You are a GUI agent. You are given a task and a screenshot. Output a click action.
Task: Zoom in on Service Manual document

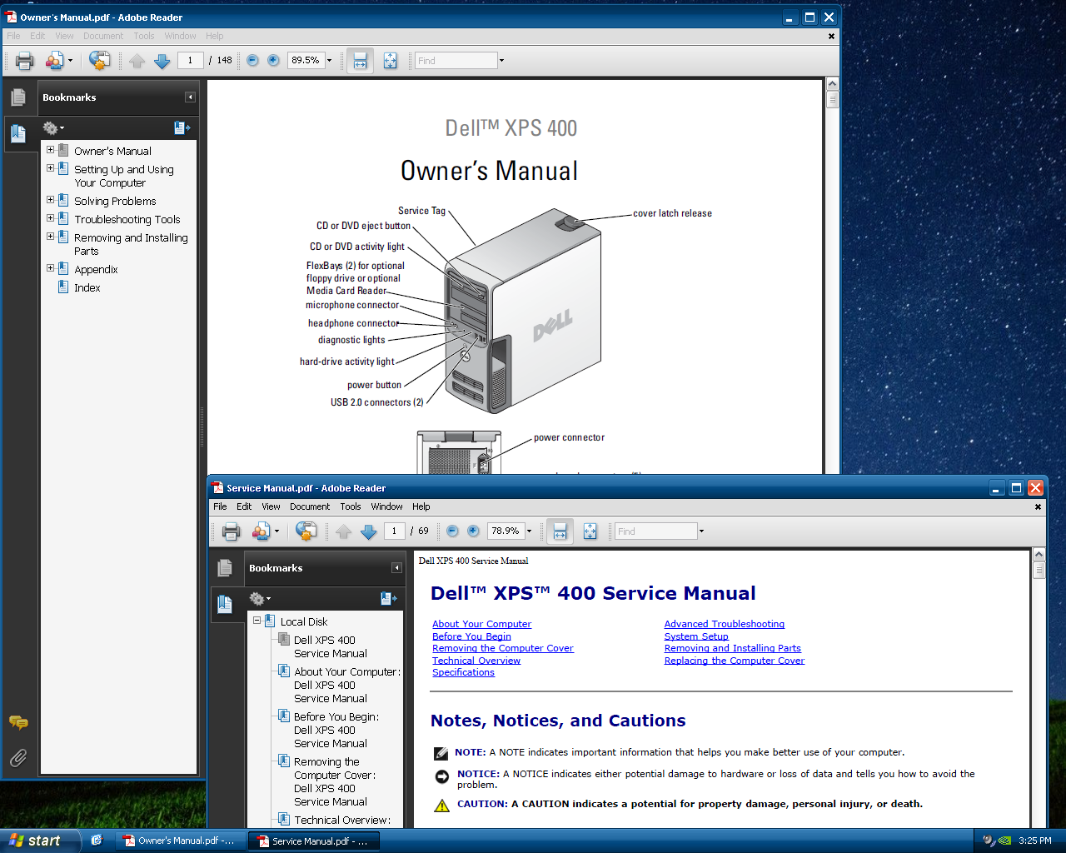pos(473,531)
